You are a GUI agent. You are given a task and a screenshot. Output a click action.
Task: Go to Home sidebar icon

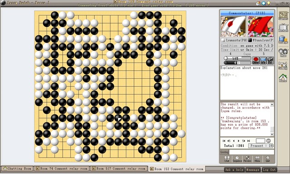click(283, 78)
